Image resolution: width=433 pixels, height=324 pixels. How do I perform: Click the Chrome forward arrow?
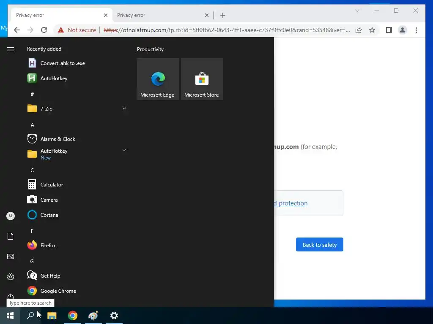point(30,30)
